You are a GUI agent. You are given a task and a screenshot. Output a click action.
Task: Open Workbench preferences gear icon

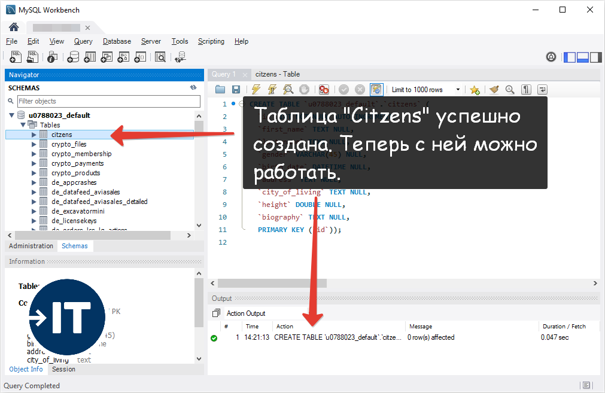point(551,57)
